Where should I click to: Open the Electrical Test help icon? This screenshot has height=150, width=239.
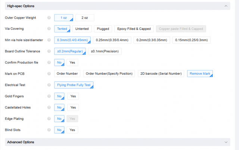pyautogui.click(x=49, y=85)
